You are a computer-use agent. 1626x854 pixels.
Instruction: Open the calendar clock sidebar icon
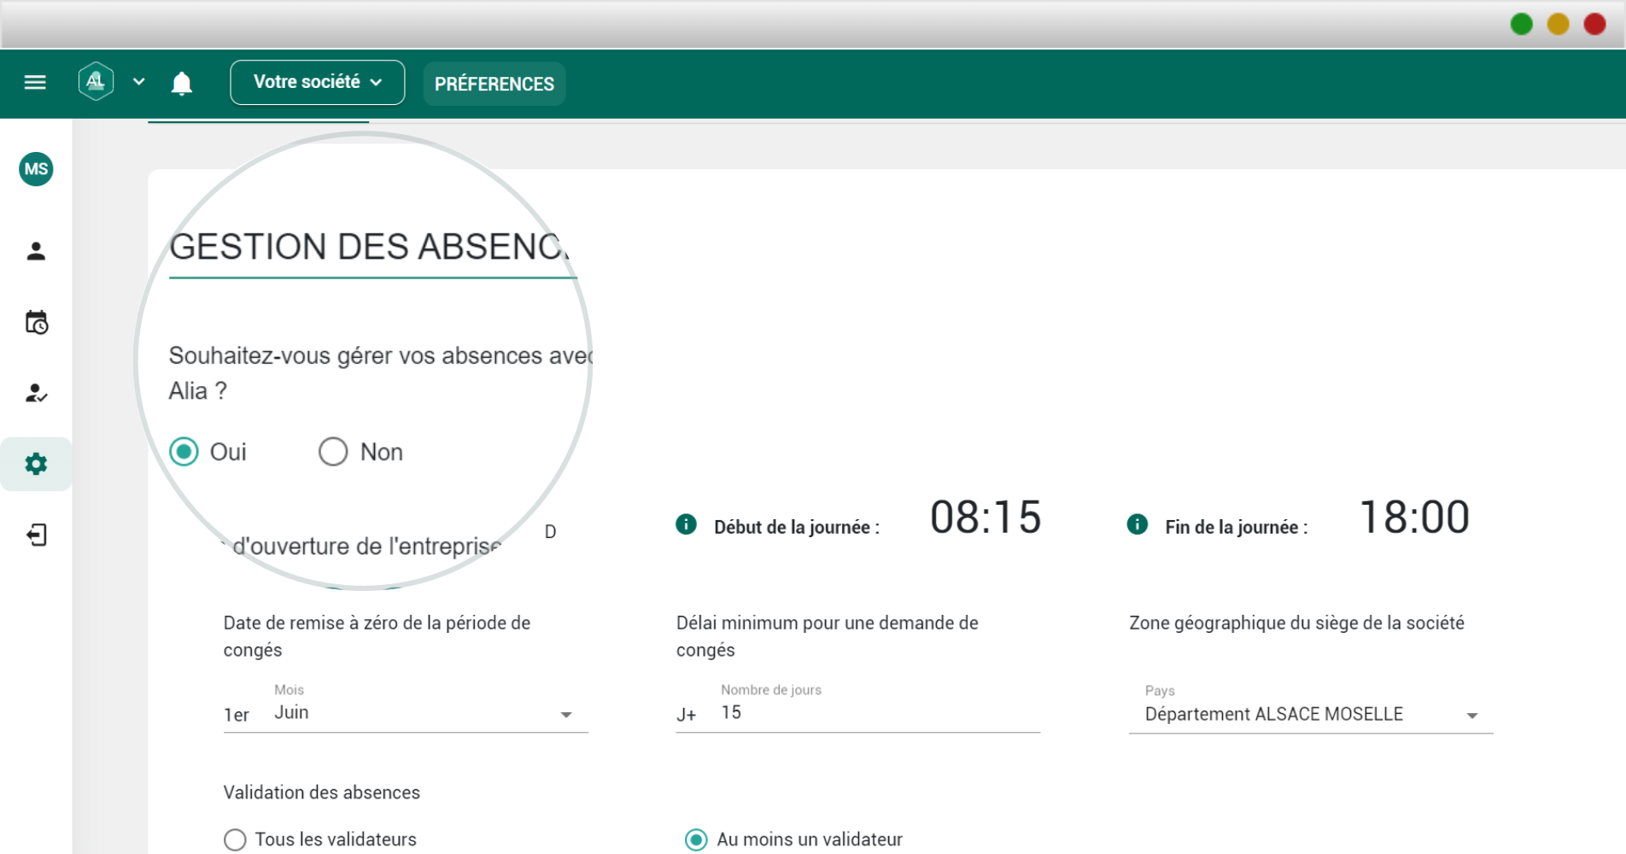point(36,322)
